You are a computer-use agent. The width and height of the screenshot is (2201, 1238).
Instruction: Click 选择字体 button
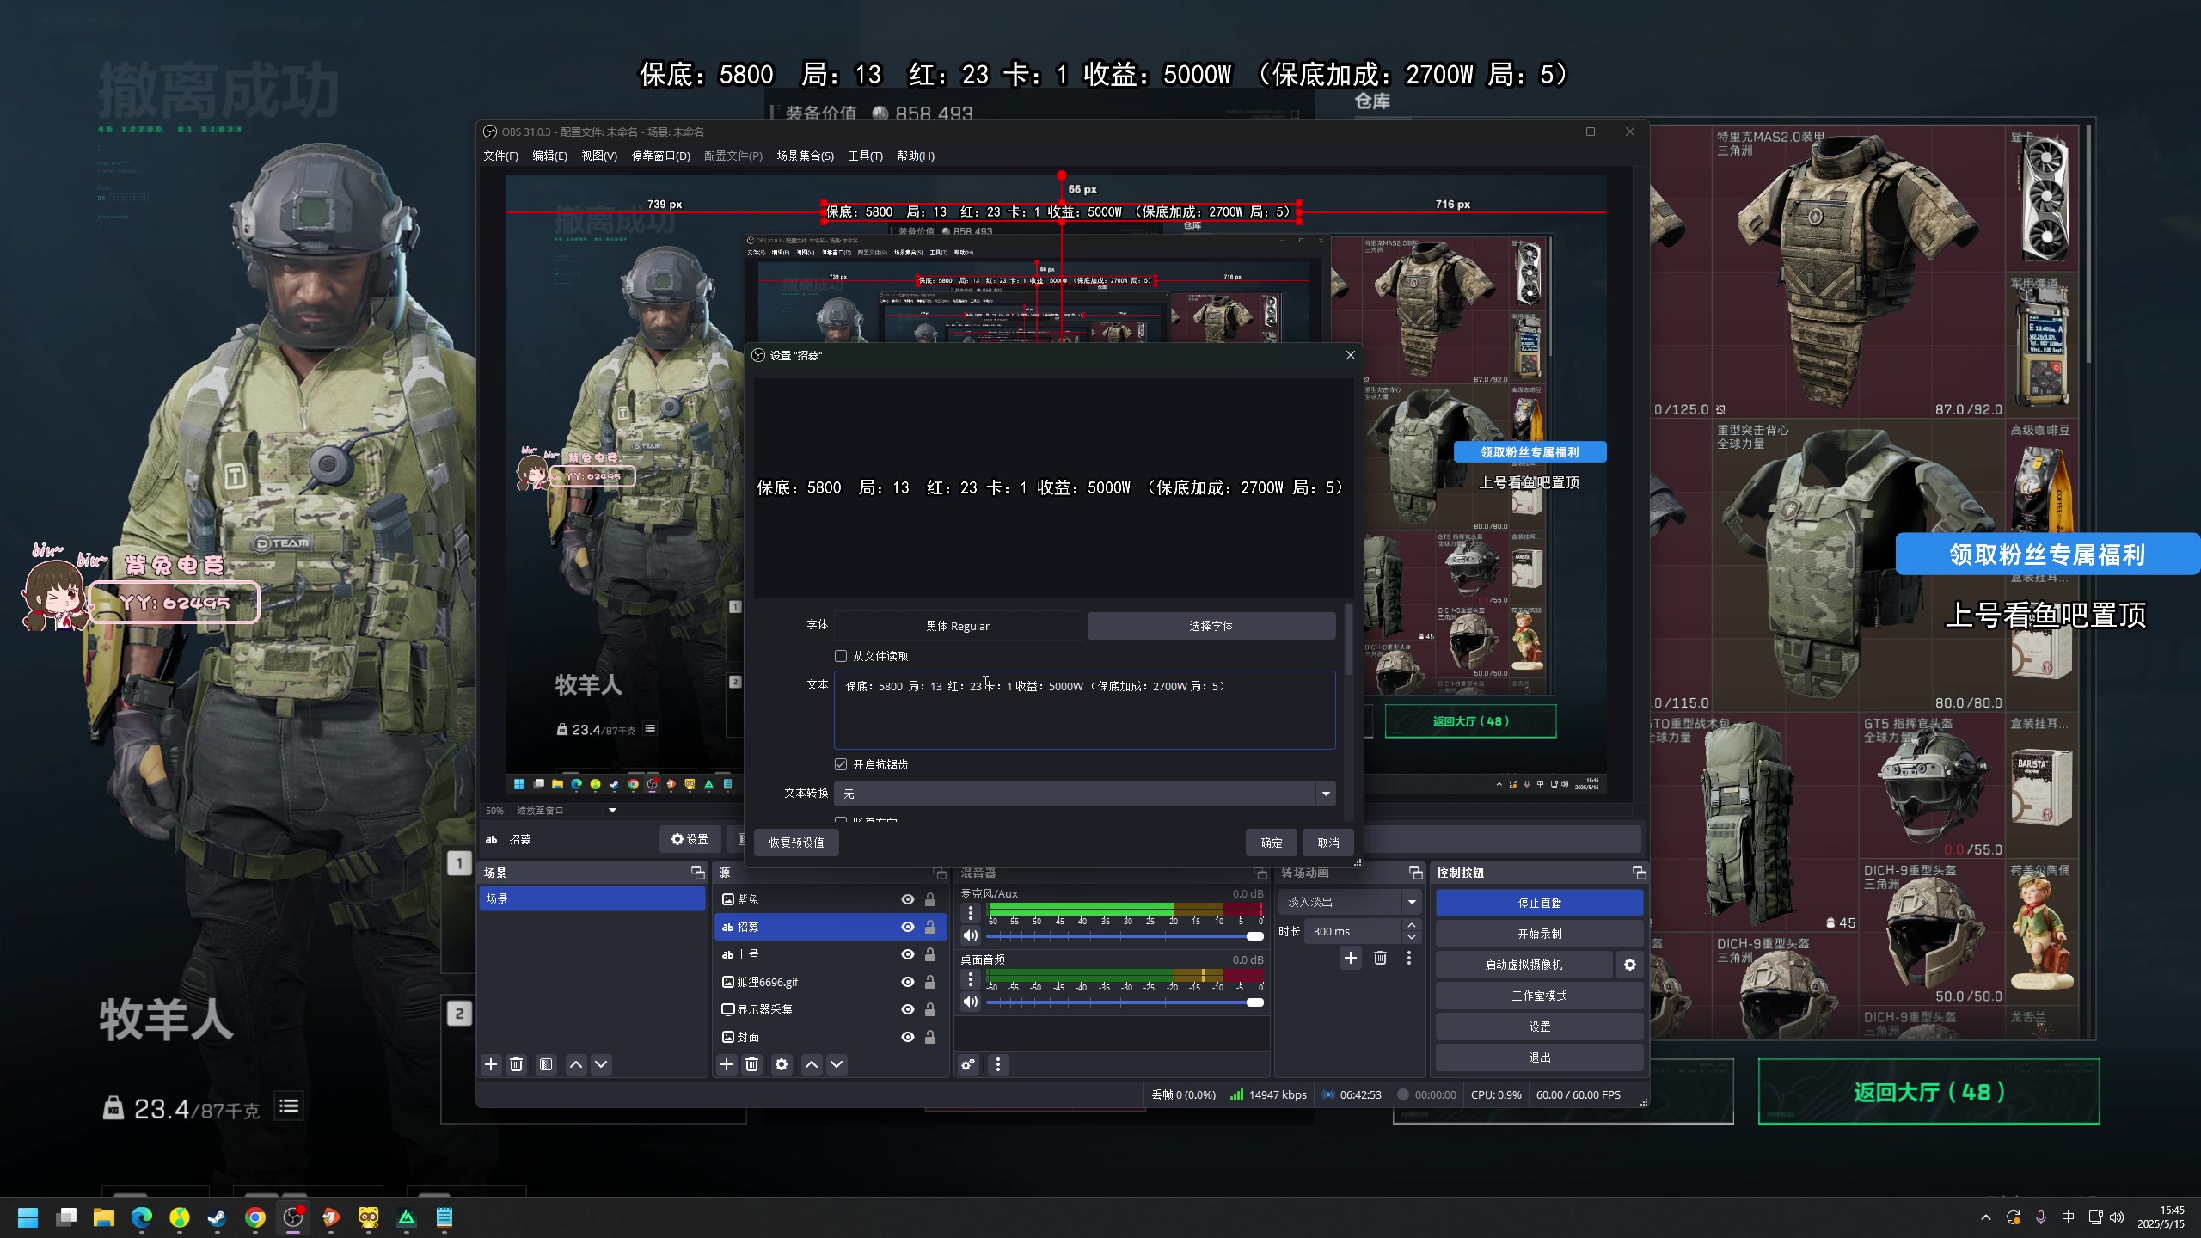(1211, 626)
